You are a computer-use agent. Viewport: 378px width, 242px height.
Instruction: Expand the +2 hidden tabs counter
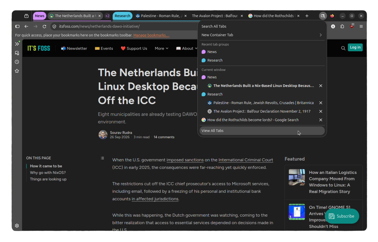107,16
